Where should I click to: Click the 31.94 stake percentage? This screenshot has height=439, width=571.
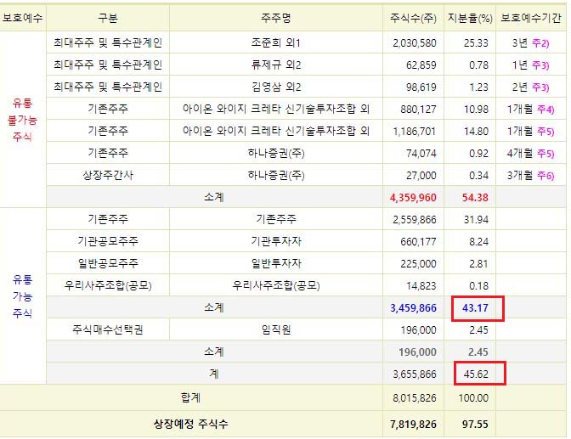point(476,219)
